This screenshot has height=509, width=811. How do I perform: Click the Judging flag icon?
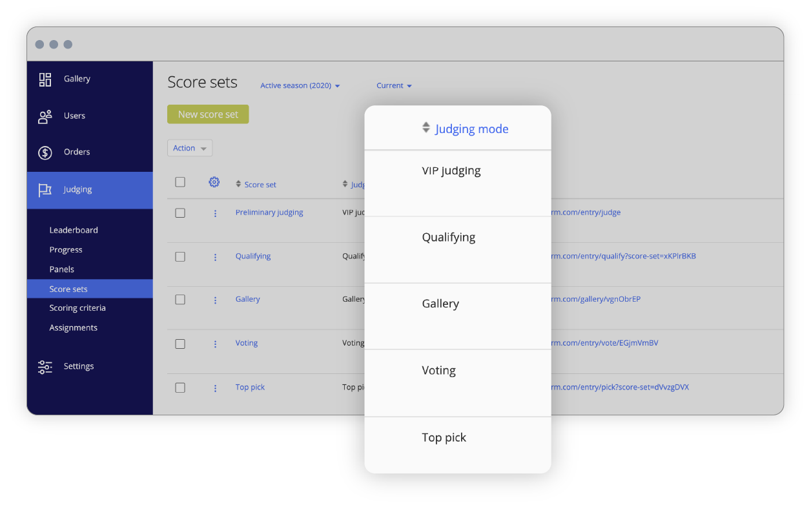pos(45,190)
